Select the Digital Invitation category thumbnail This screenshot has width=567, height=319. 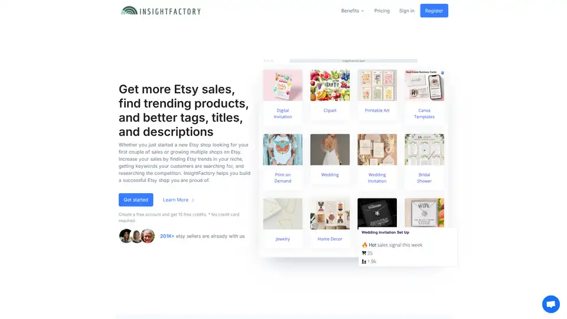tap(283, 85)
